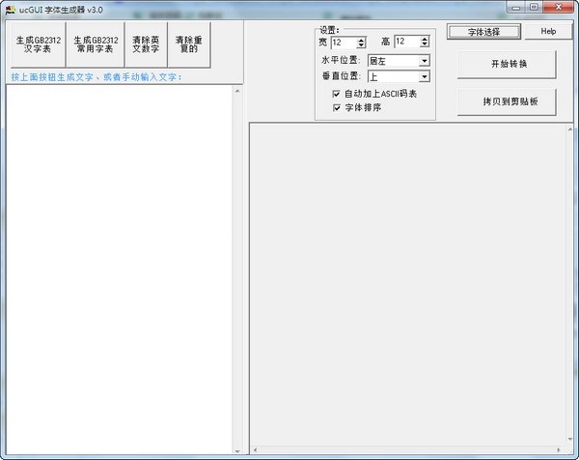Start conversion with 开始转换 button

507,64
